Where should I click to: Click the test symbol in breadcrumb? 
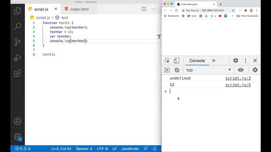(64, 18)
